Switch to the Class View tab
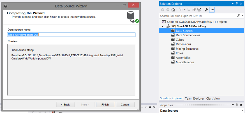This screenshot has height=113, width=245. (213, 98)
